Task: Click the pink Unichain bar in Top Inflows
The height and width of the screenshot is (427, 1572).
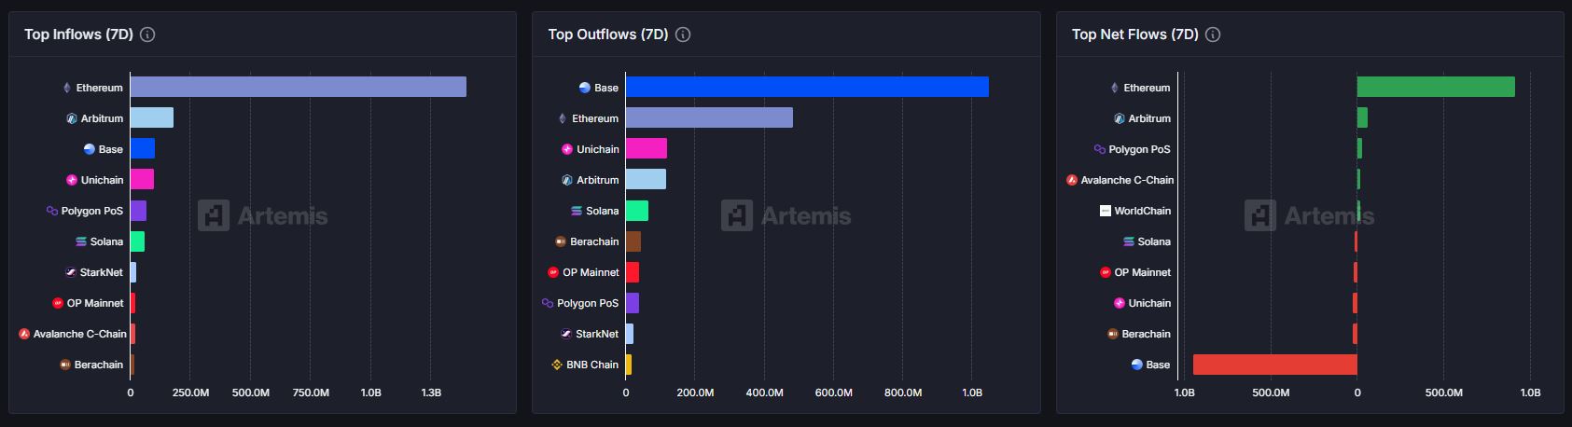Action: coord(142,179)
